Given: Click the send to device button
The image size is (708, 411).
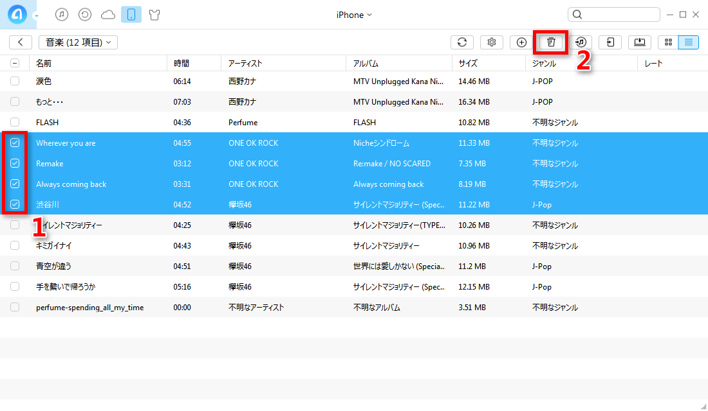Looking at the screenshot, I should tap(610, 42).
